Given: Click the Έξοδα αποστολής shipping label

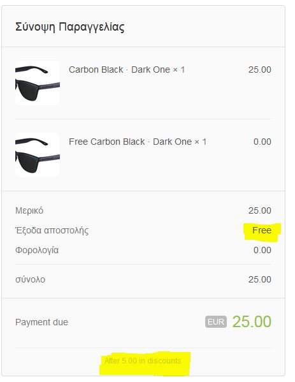Looking at the screenshot, I should click(52, 230).
